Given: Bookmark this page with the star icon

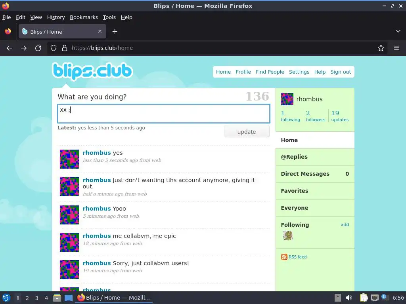Looking at the screenshot, I should pyautogui.click(x=381, y=48).
